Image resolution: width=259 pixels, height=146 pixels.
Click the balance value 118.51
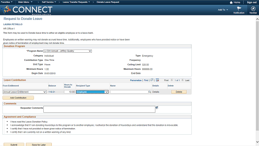tap(52, 92)
